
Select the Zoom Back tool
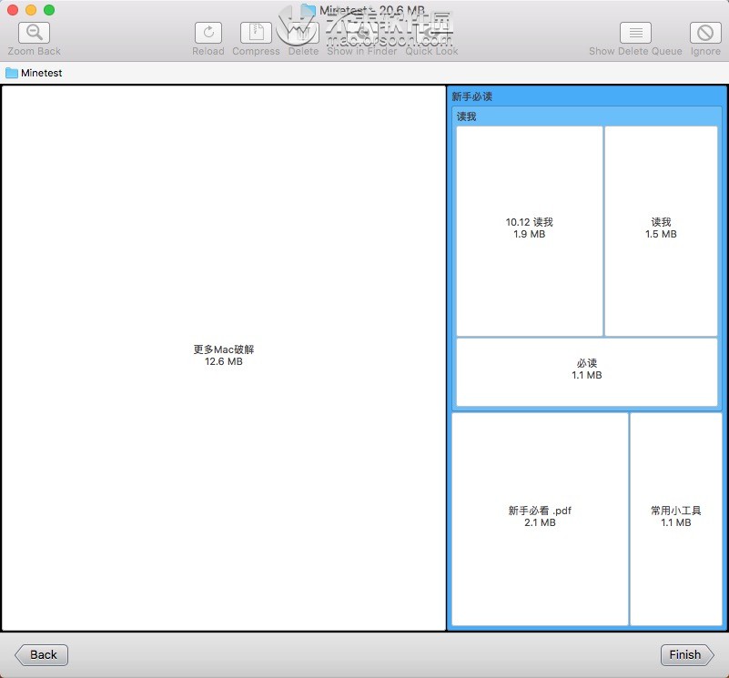pyautogui.click(x=33, y=32)
